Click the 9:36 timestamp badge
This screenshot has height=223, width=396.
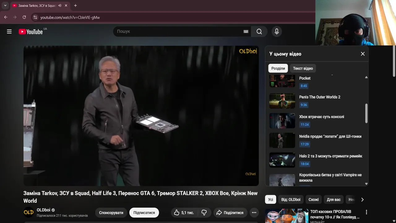click(304, 105)
